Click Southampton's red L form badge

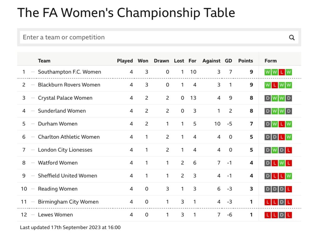coord(282,72)
